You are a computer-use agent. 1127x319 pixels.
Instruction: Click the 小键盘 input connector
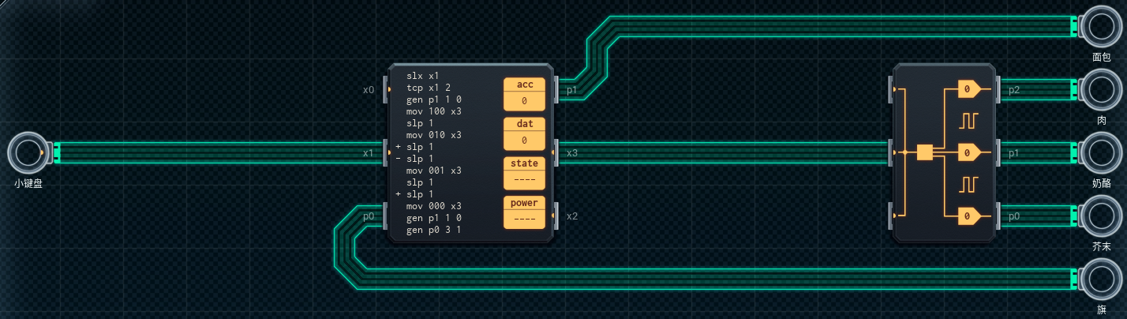pyautogui.click(x=27, y=152)
